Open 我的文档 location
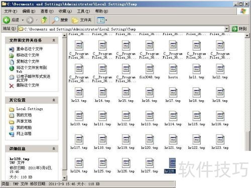Image resolution: width=251 pixels, height=188 pixels. pyautogui.click(x=24, y=115)
